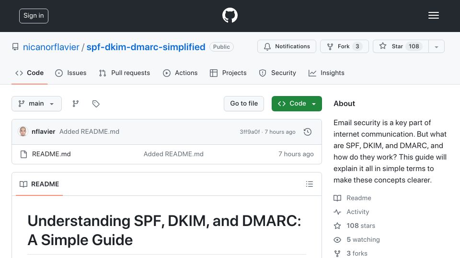Open the spf-dkim-dmarc-simplified repository link
460x258 pixels.
click(146, 47)
